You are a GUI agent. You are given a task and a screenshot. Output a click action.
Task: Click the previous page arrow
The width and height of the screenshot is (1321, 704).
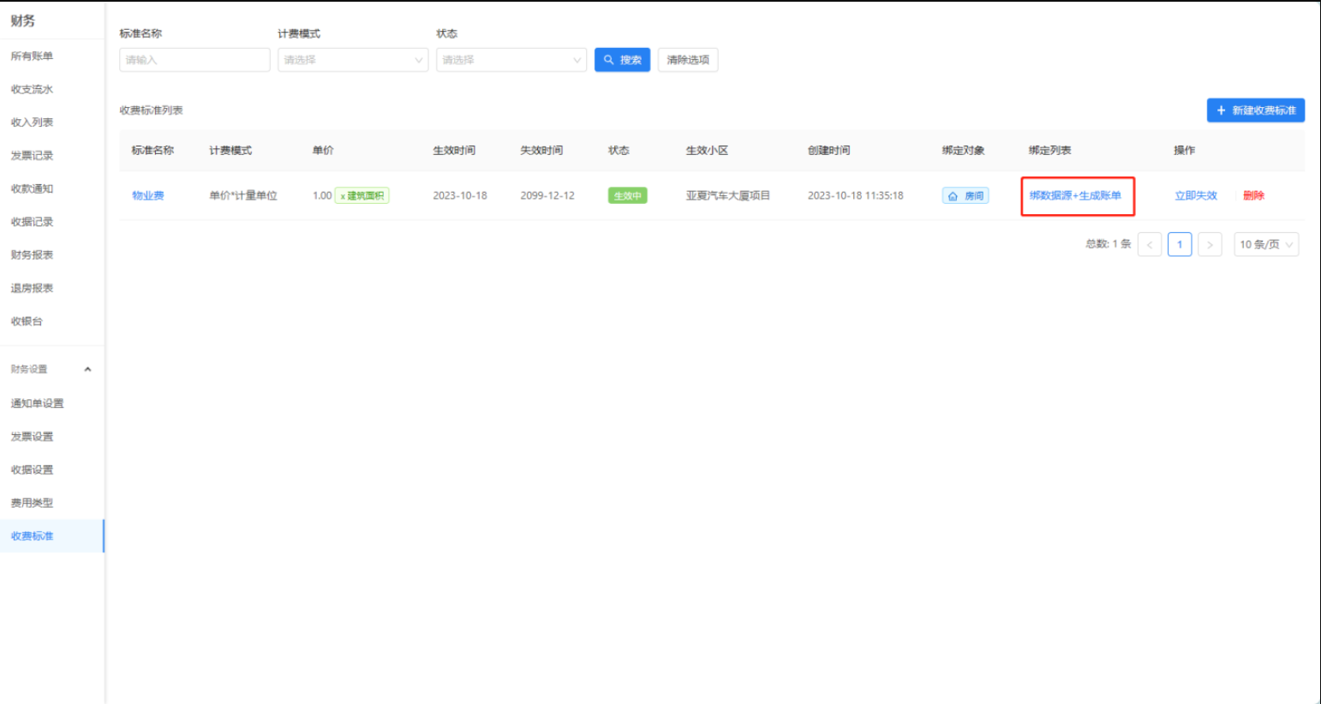1150,245
